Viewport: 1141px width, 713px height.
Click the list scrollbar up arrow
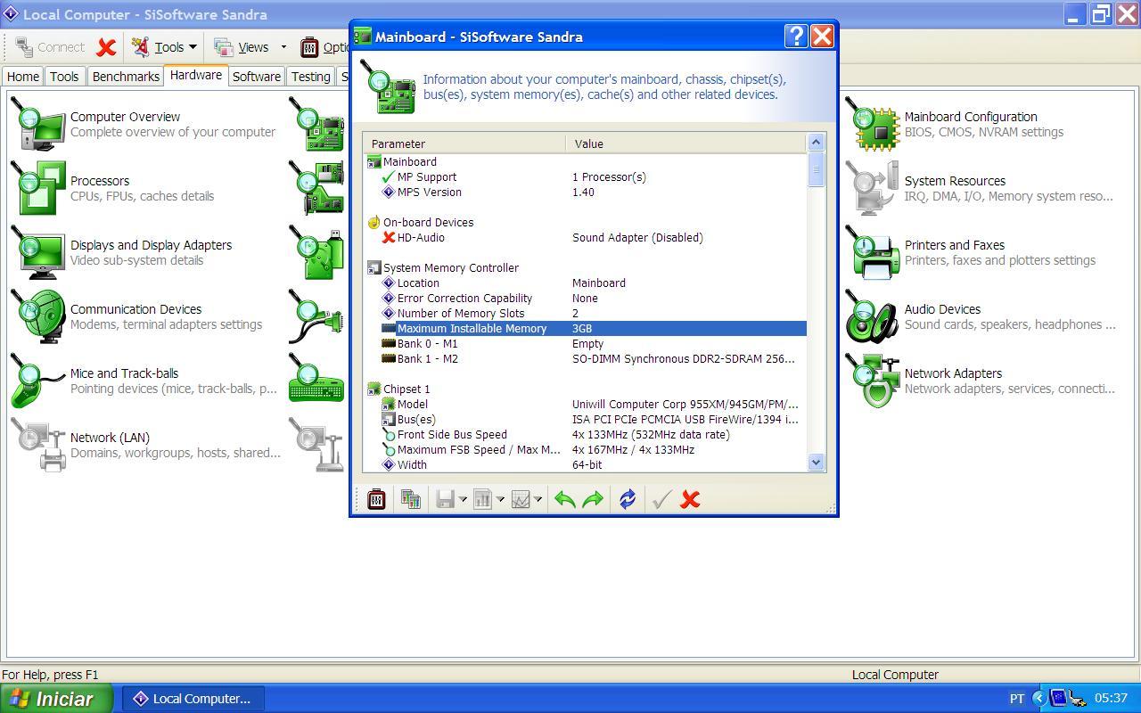pos(816,143)
